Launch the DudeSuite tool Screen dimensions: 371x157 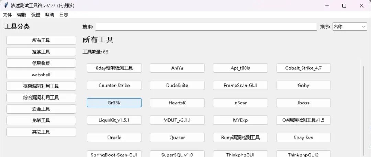coord(177,85)
